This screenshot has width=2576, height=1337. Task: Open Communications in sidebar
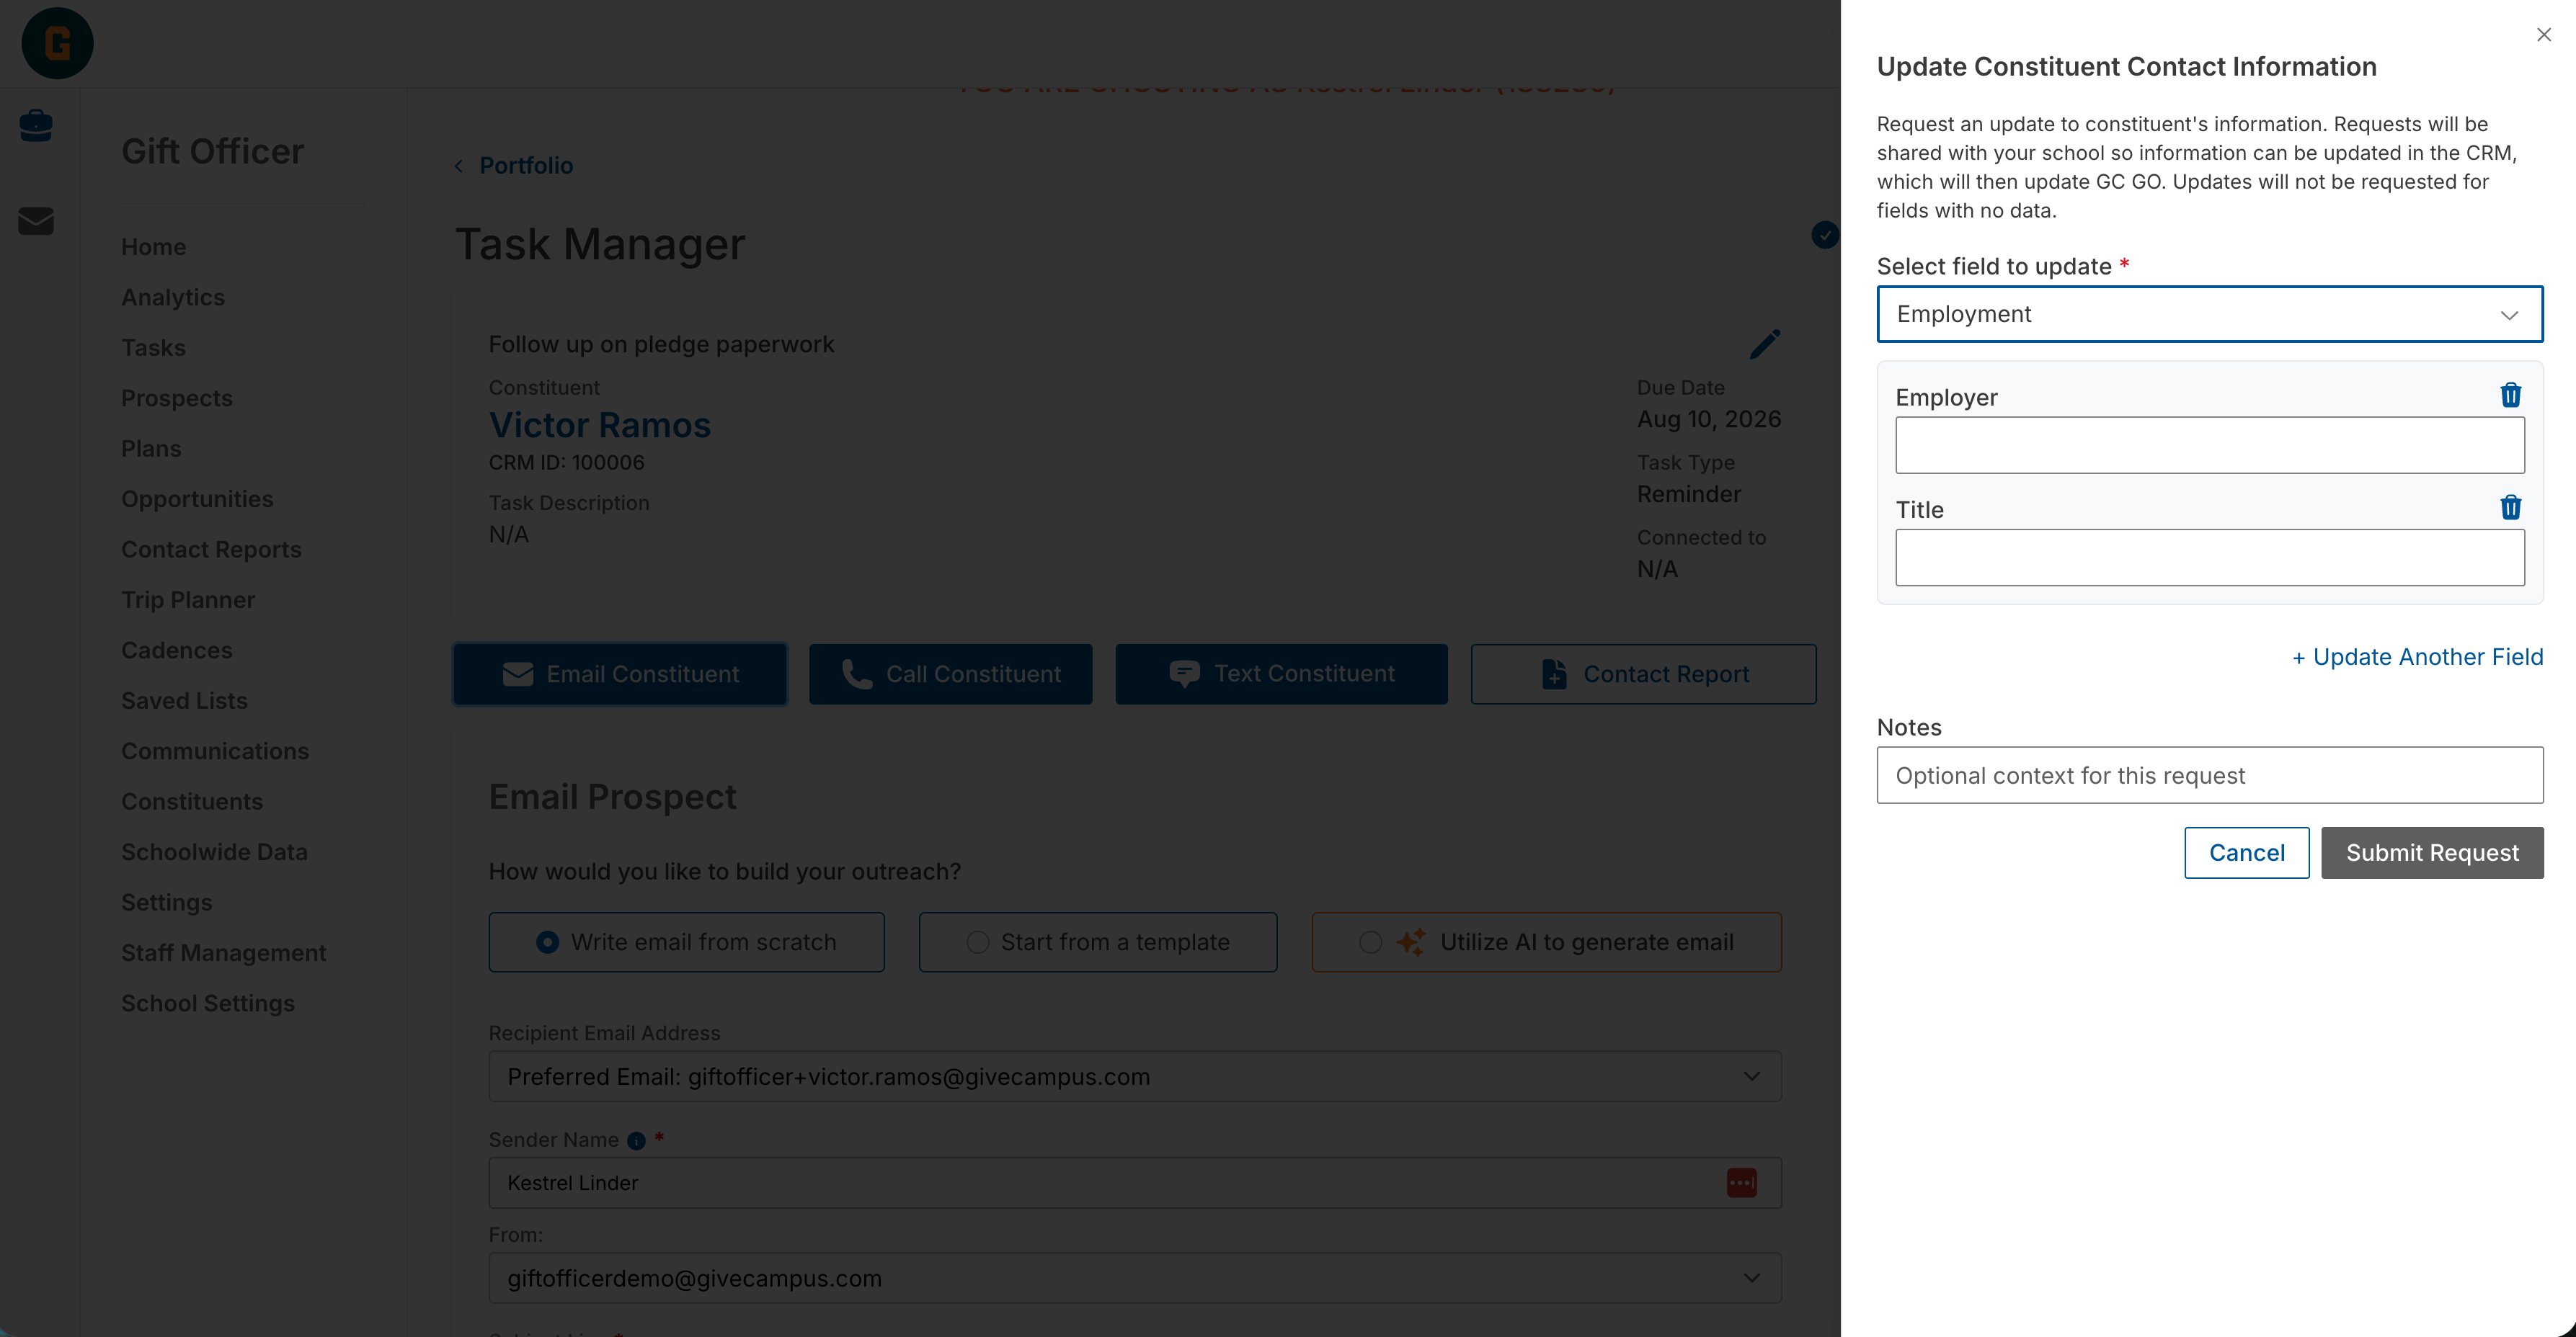click(215, 751)
